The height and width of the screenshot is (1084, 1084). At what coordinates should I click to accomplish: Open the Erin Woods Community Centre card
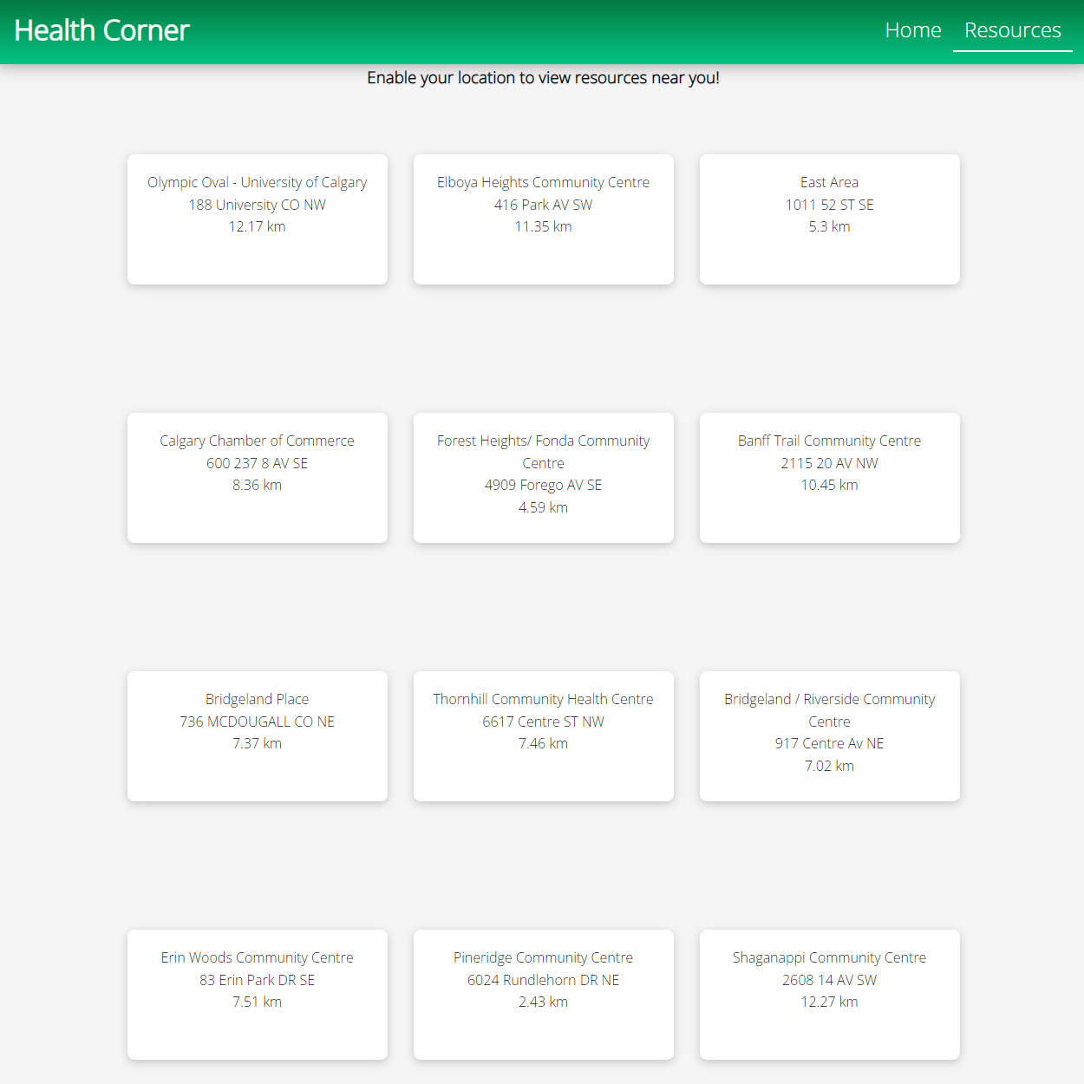pyautogui.click(x=257, y=994)
